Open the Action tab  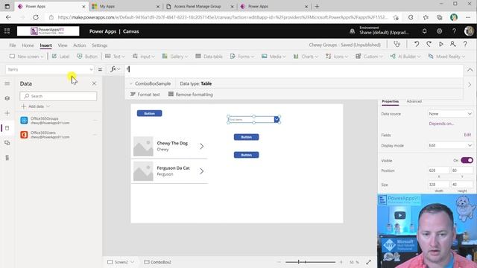pyautogui.click(x=80, y=45)
